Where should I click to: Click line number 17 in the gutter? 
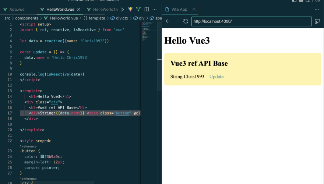[10, 113]
